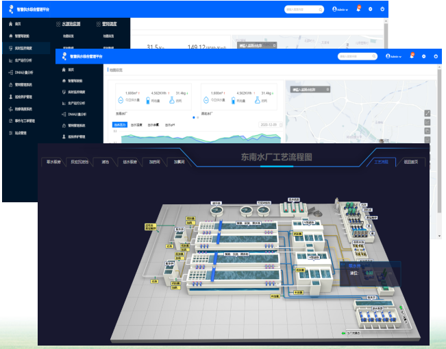Click the water drop icon in the 西北水厂 card

206,100
